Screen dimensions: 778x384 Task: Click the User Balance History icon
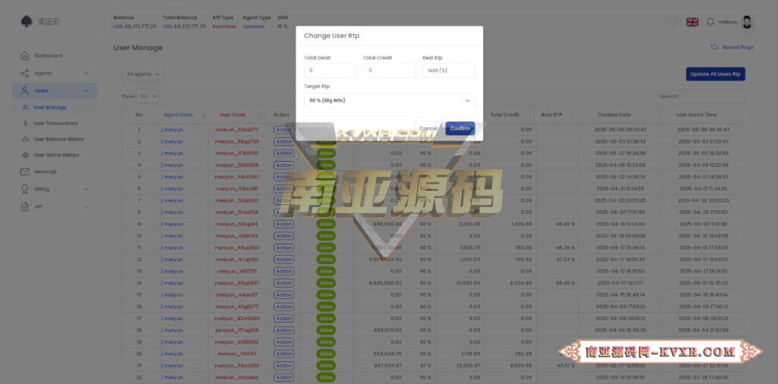point(25,139)
